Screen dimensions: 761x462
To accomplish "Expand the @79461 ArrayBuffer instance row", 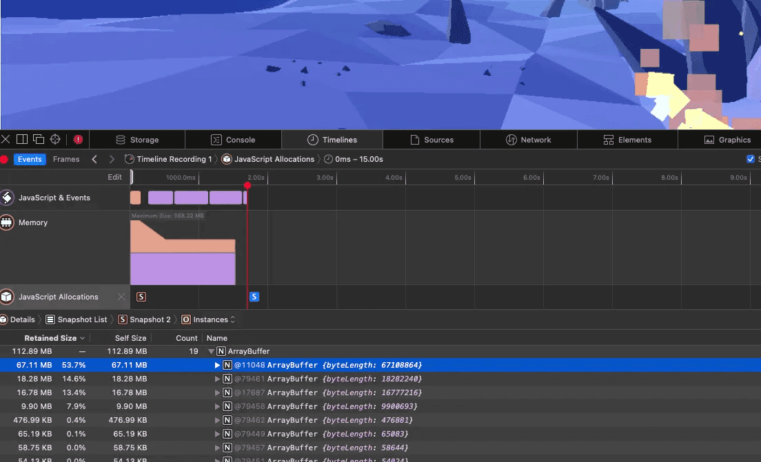I will click(217, 379).
